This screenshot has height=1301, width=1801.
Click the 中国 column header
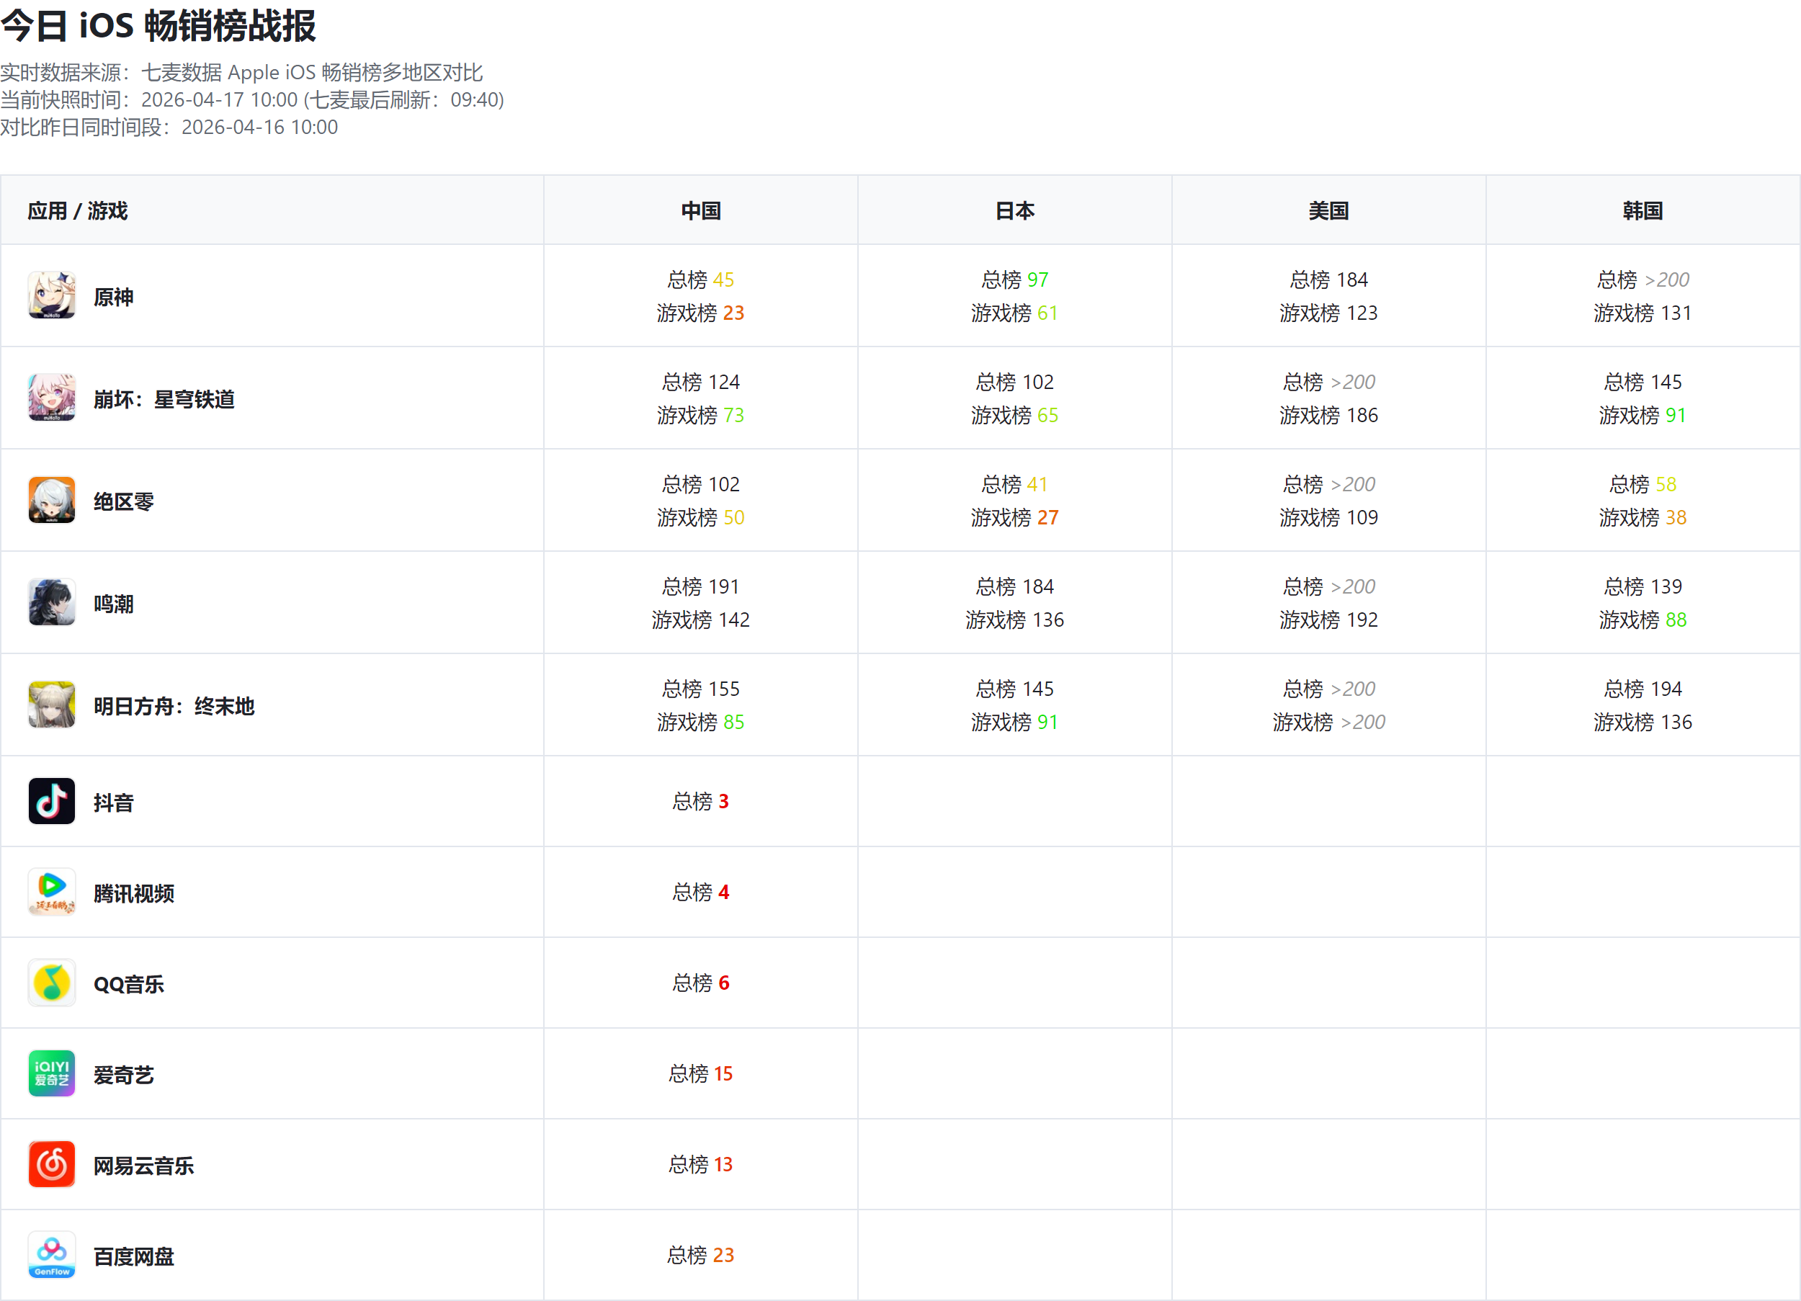(701, 210)
